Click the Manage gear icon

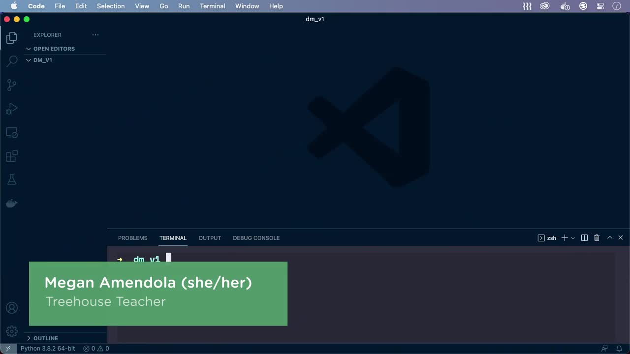click(12, 331)
